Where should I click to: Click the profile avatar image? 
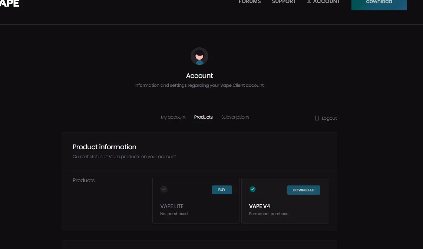199,56
